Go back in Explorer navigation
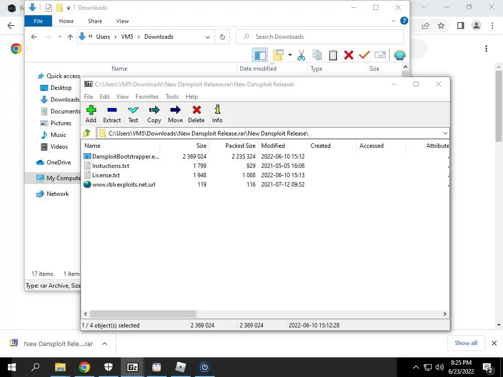 point(34,37)
